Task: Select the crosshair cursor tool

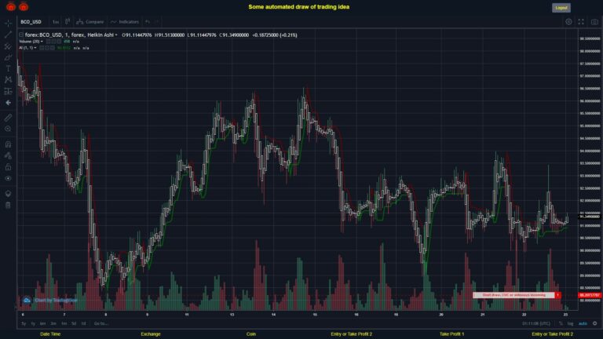Action: [x=8, y=23]
